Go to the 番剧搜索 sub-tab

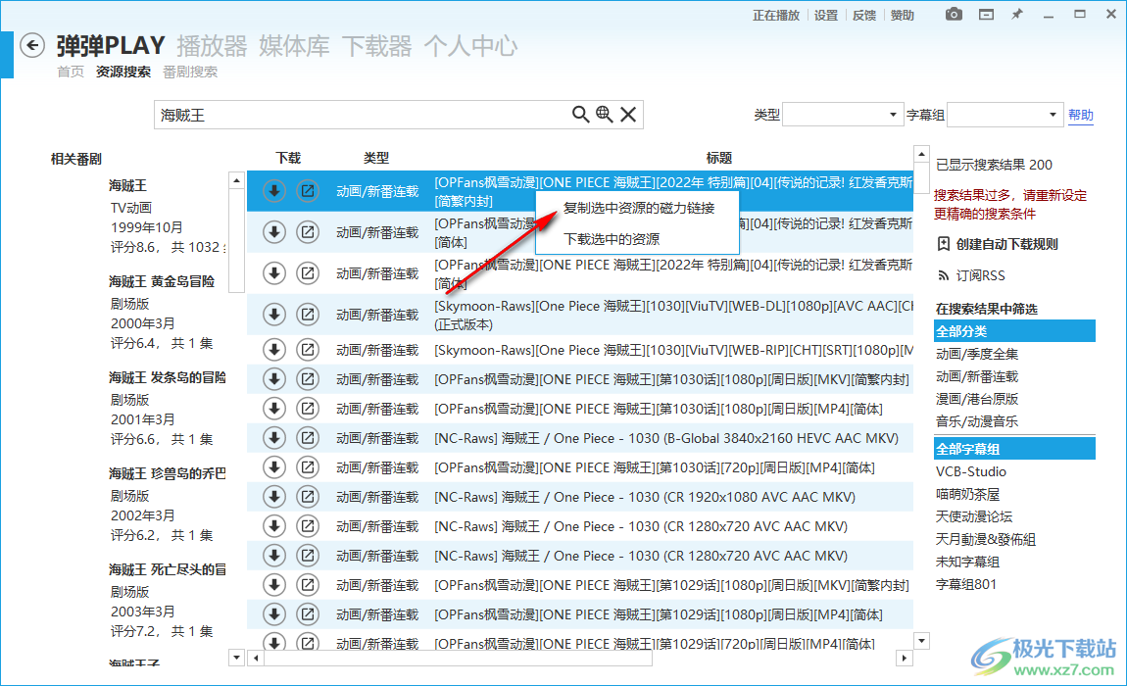190,72
